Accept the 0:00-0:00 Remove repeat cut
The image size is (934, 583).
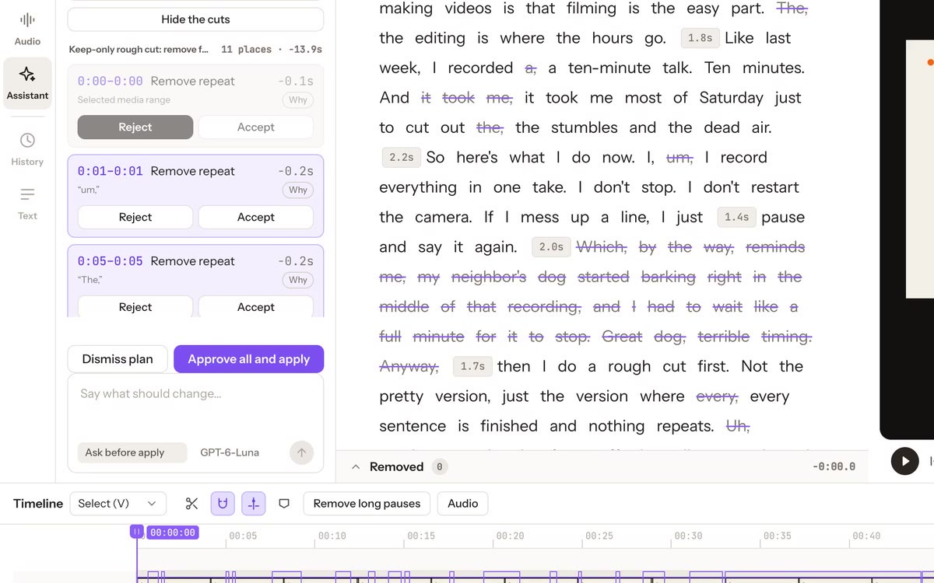[x=256, y=127]
